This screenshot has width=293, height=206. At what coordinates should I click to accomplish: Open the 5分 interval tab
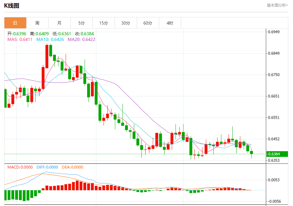pyautogui.click(x=81, y=23)
